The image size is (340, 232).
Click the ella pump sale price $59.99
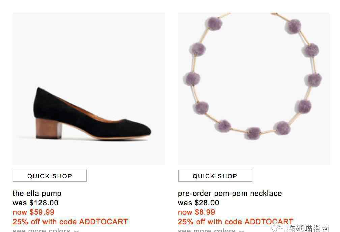[33, 212]
